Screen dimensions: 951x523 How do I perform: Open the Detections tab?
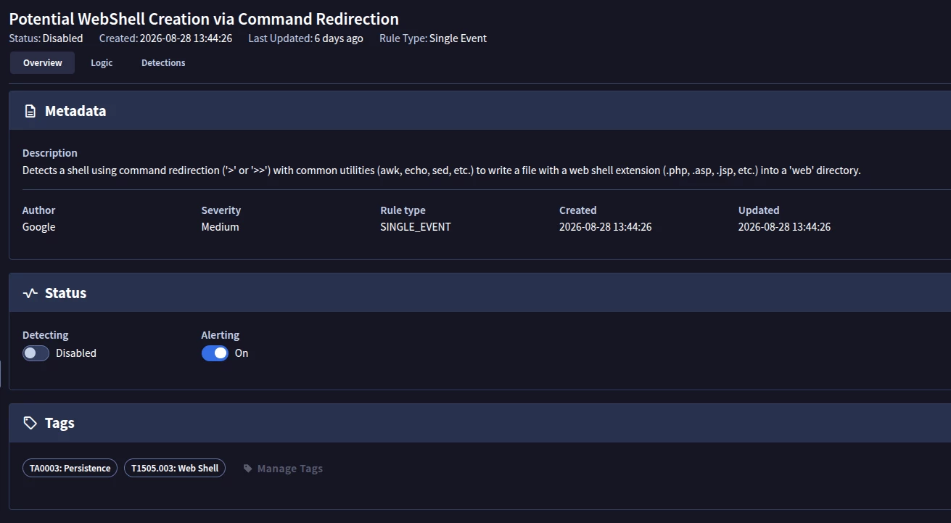tap(163, 63)
